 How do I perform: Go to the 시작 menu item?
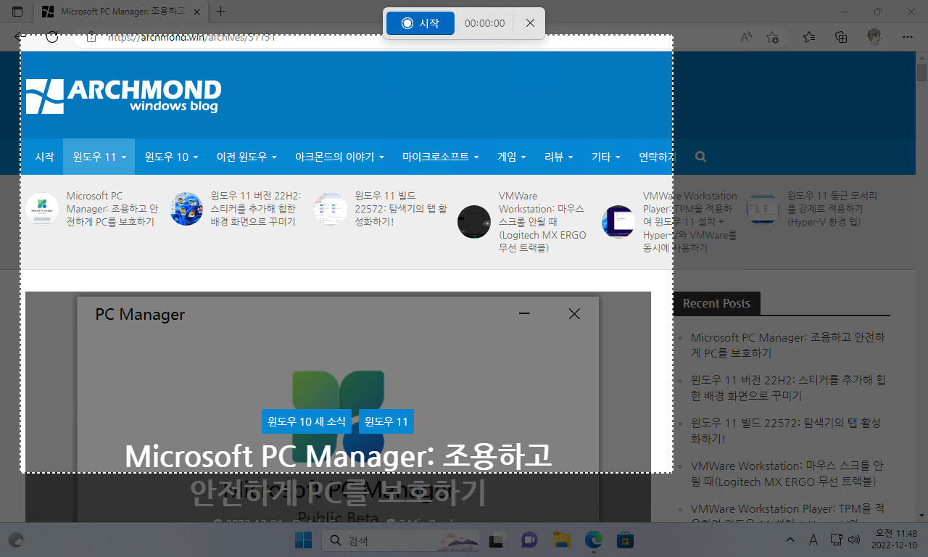pyautogui.click(x=44, y=157)
